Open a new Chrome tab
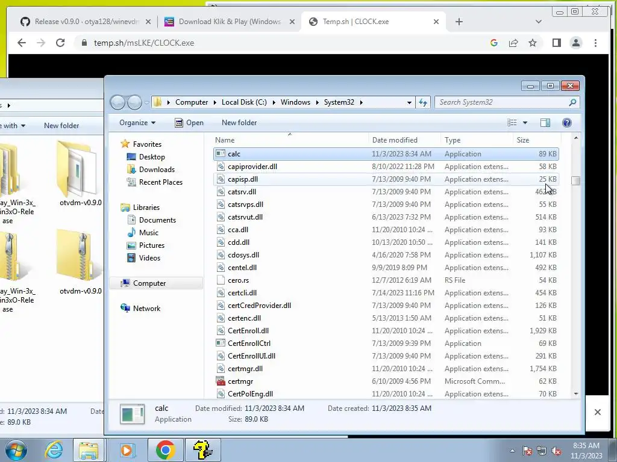Image resolution: width=617 pixels, height=462 pixels. tap(459, 22)
